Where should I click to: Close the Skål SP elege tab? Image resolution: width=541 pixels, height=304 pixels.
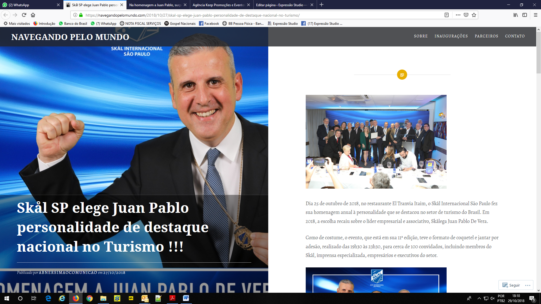click(122, 5)
